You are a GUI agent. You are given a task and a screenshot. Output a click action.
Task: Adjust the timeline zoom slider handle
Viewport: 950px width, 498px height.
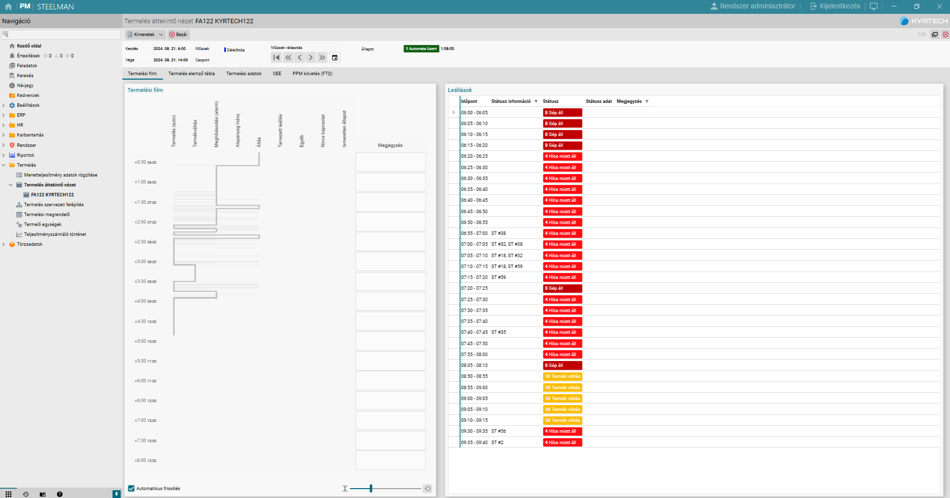[371, 489]
